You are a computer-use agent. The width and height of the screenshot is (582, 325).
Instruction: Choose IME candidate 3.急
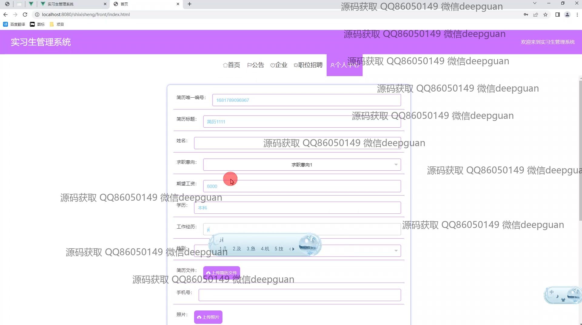coord(251,249)
